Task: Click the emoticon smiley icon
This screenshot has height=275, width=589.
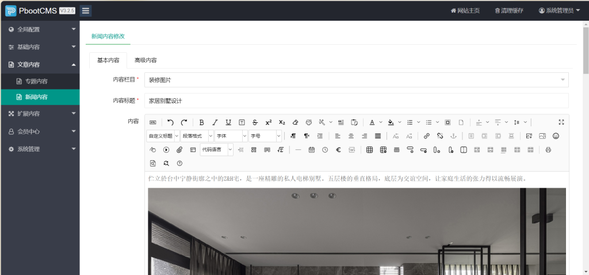Action: click(x=556, y=136)
